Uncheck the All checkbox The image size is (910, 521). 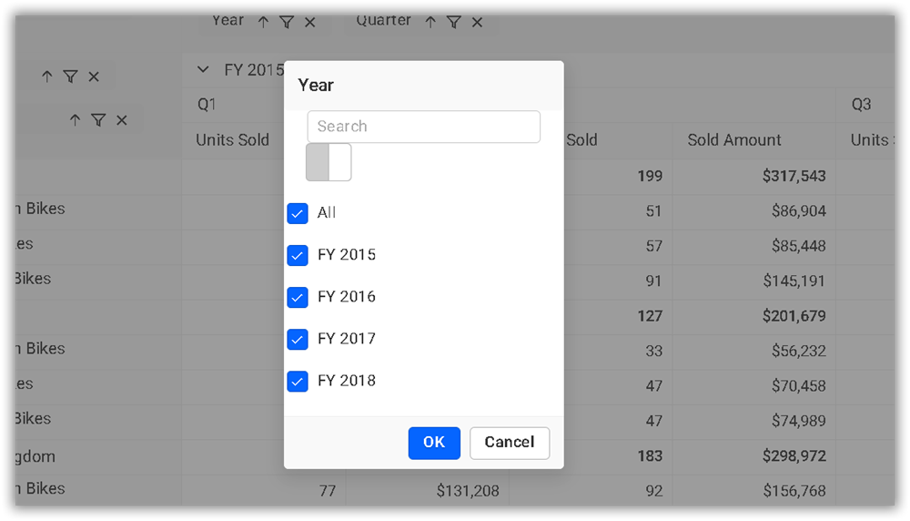[x=298, y=213]
